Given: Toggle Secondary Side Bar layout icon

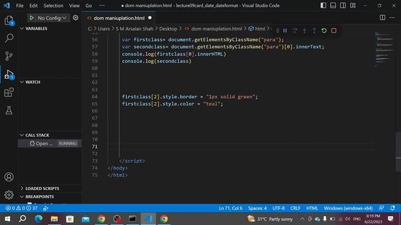Looking at the screenshot, I should [343, 6].
